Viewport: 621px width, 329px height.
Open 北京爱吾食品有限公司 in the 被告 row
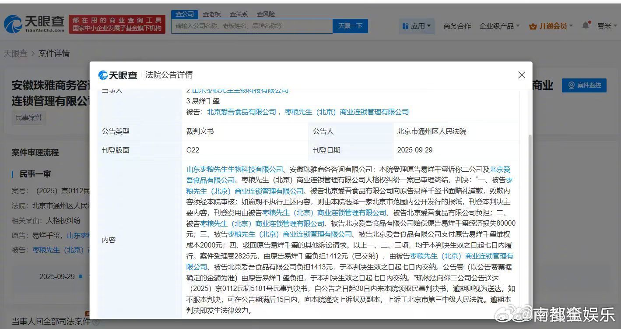tap(242, 112)
